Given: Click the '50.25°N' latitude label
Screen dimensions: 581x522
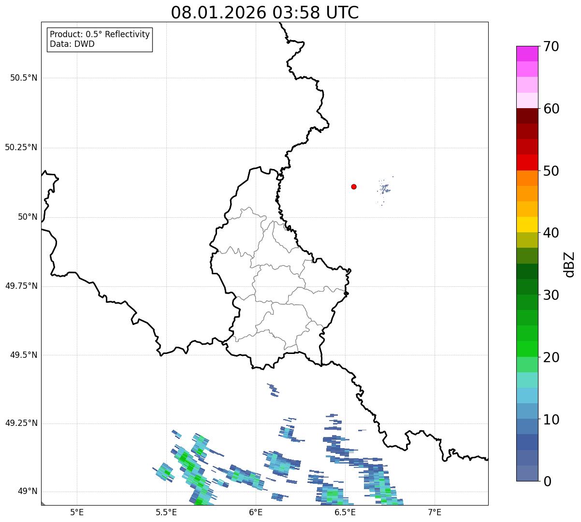Looking at the screenshot, I should 21,147.
